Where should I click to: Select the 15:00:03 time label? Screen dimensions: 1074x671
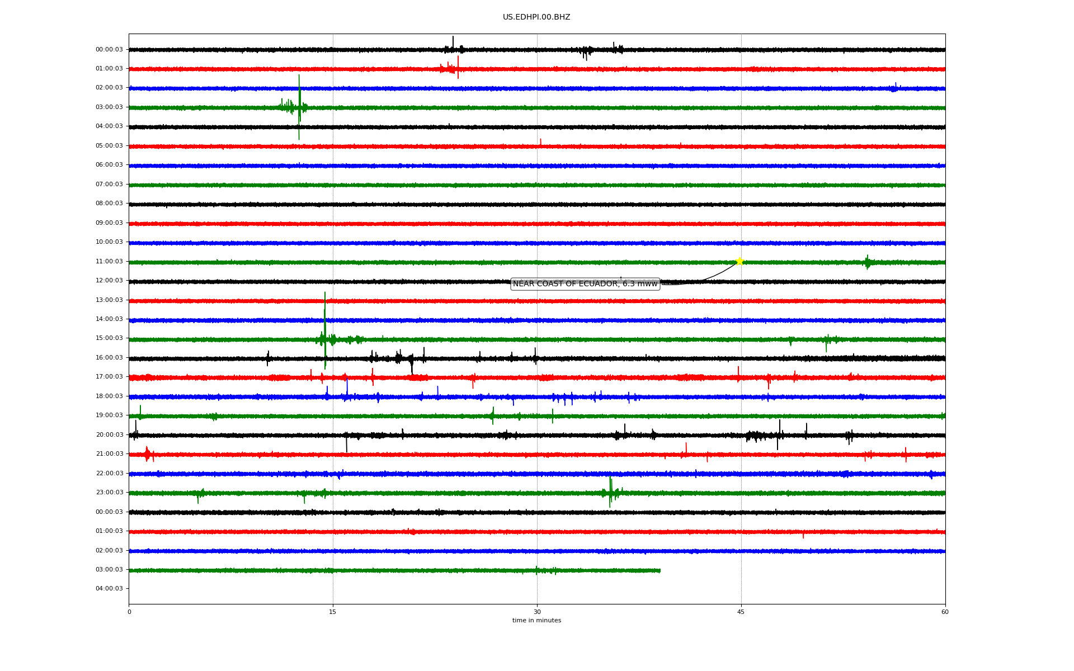(109, 338)
